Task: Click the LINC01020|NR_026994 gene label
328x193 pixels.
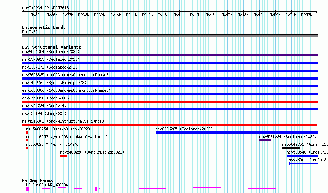Action: tap(47, 185)
